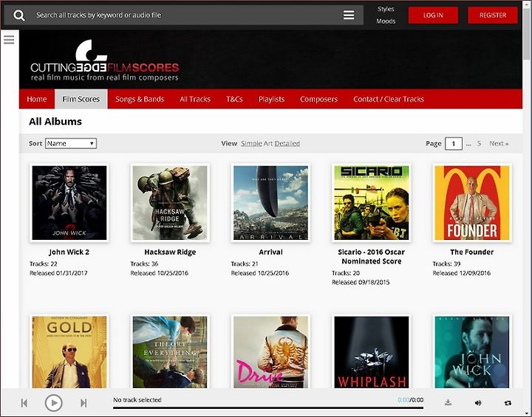Click the Styles link

point(386,9)
